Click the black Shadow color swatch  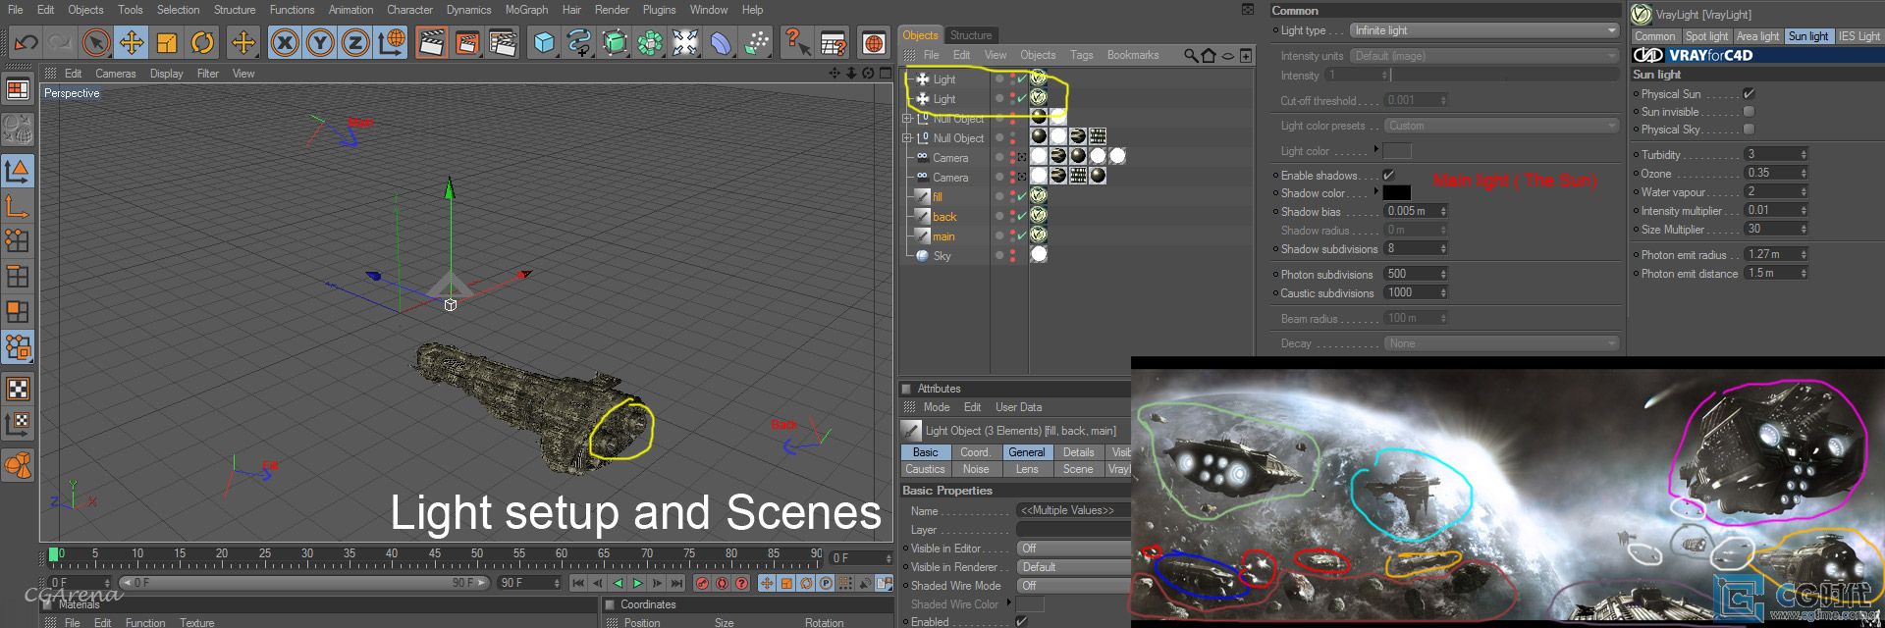[1397, 193]
